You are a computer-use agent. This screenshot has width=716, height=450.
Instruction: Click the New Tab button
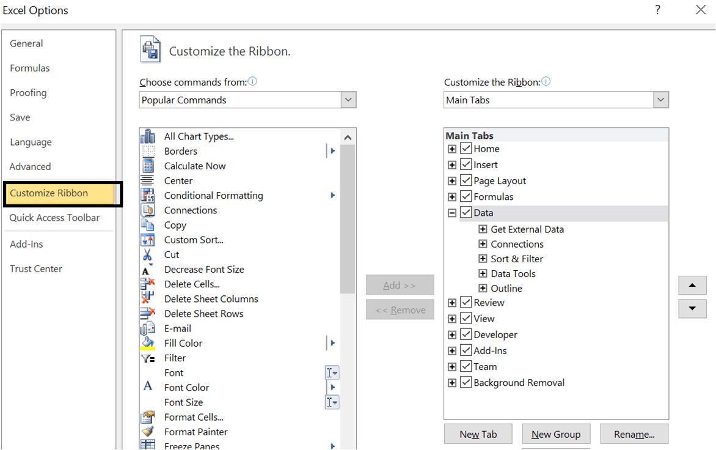click(478, 433)
